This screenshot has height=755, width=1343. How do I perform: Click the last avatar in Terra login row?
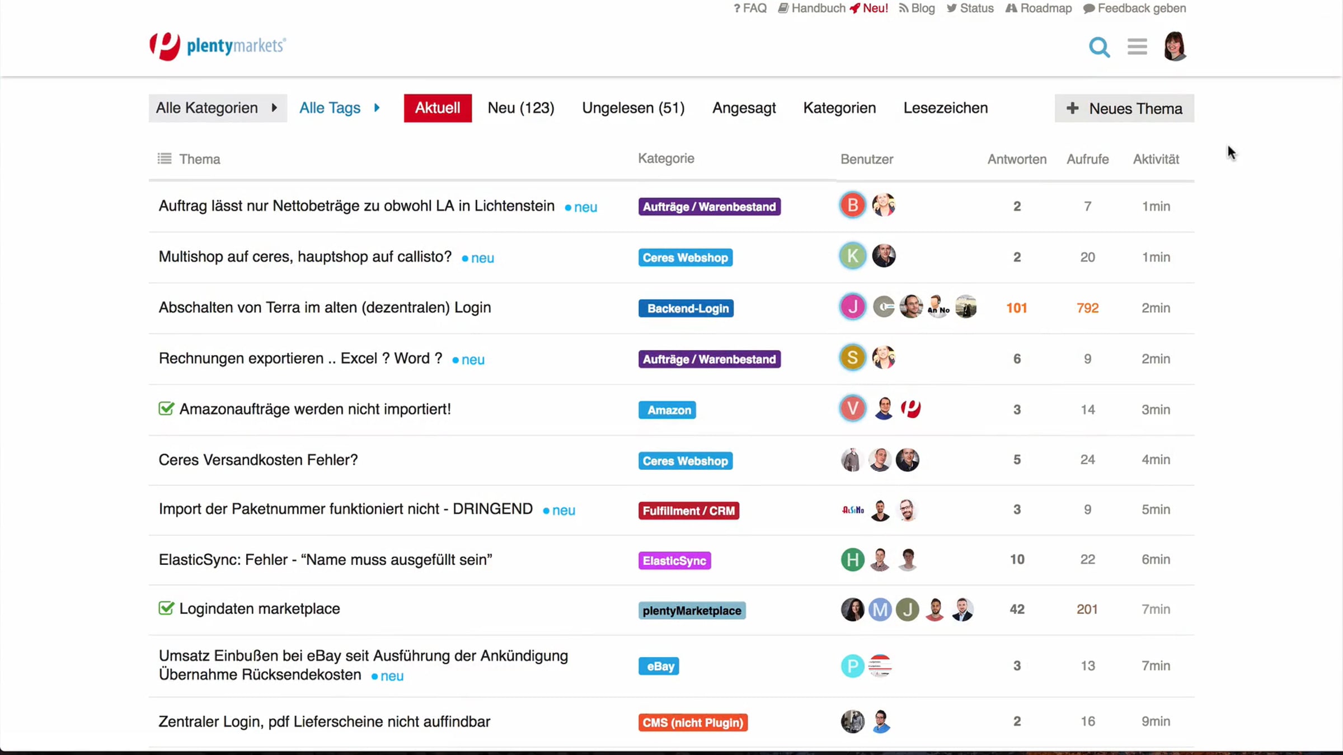(966, 307)
